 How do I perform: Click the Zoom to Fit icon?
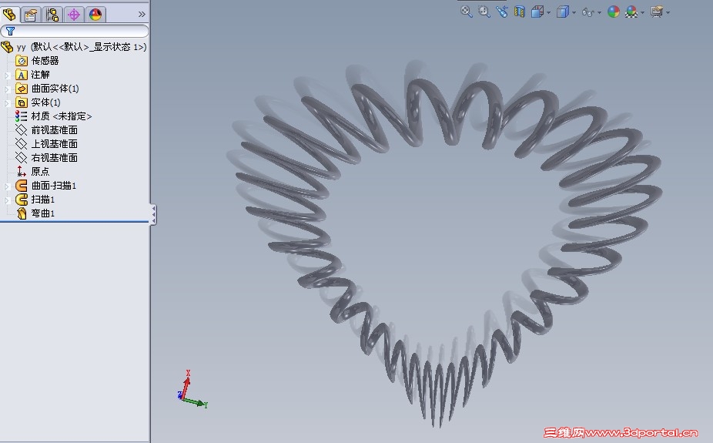tap(466, 12)
